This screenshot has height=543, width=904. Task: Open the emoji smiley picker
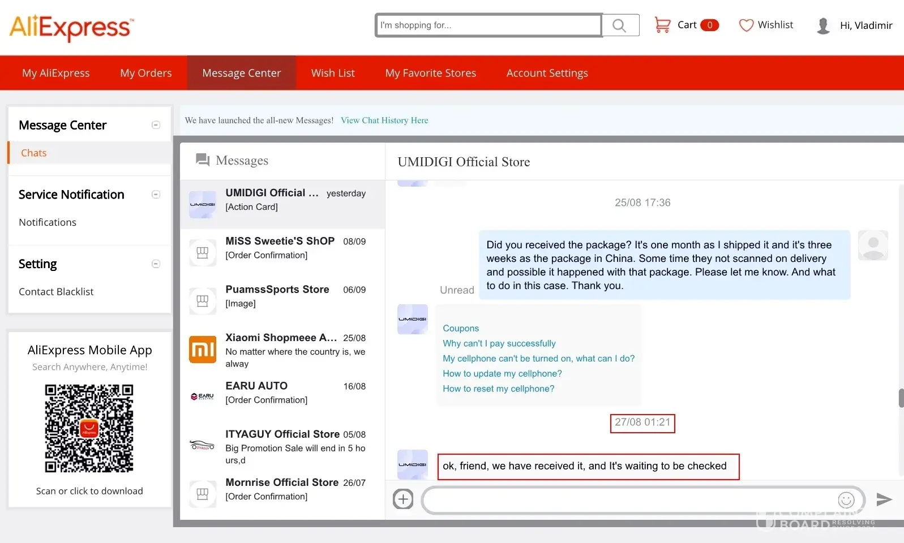pyautogui.click(x=846, y=500)
